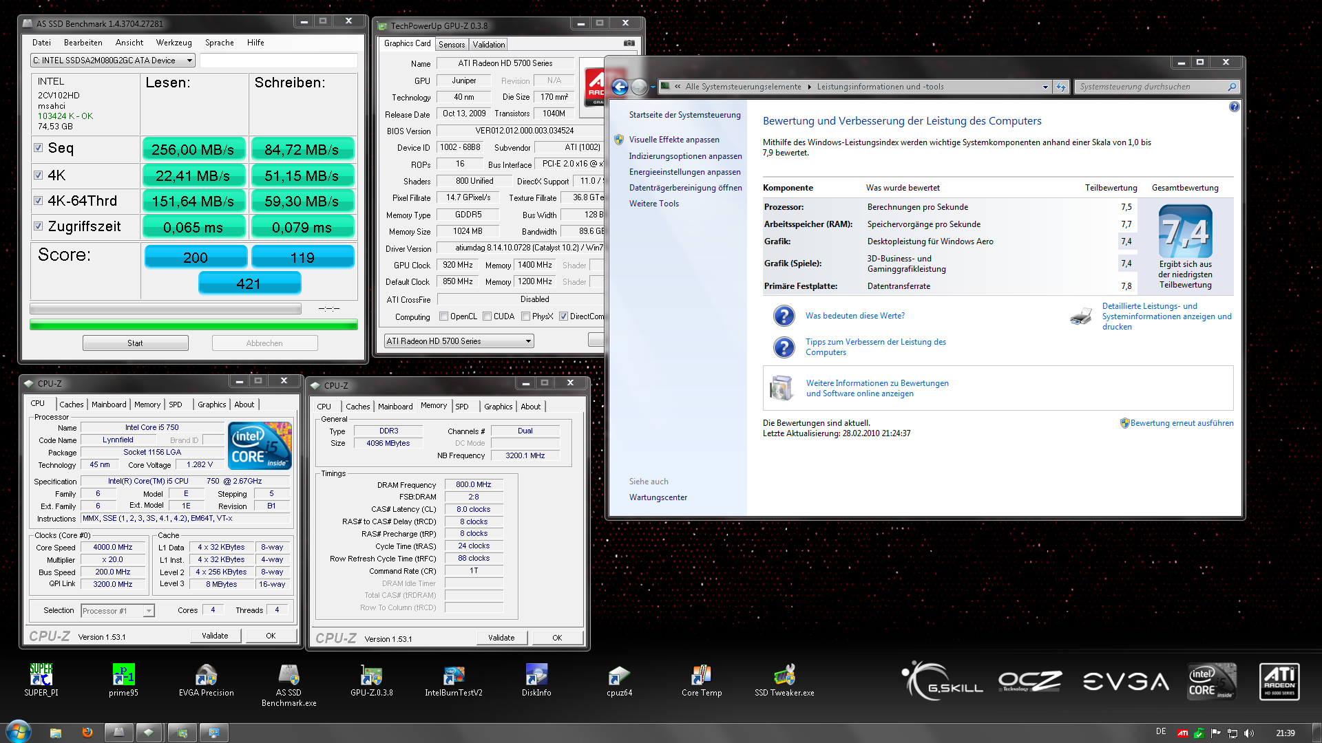Enable the OpenCL computing checkbox
This screenshot has width=1322, height=743.
(444, 316)
